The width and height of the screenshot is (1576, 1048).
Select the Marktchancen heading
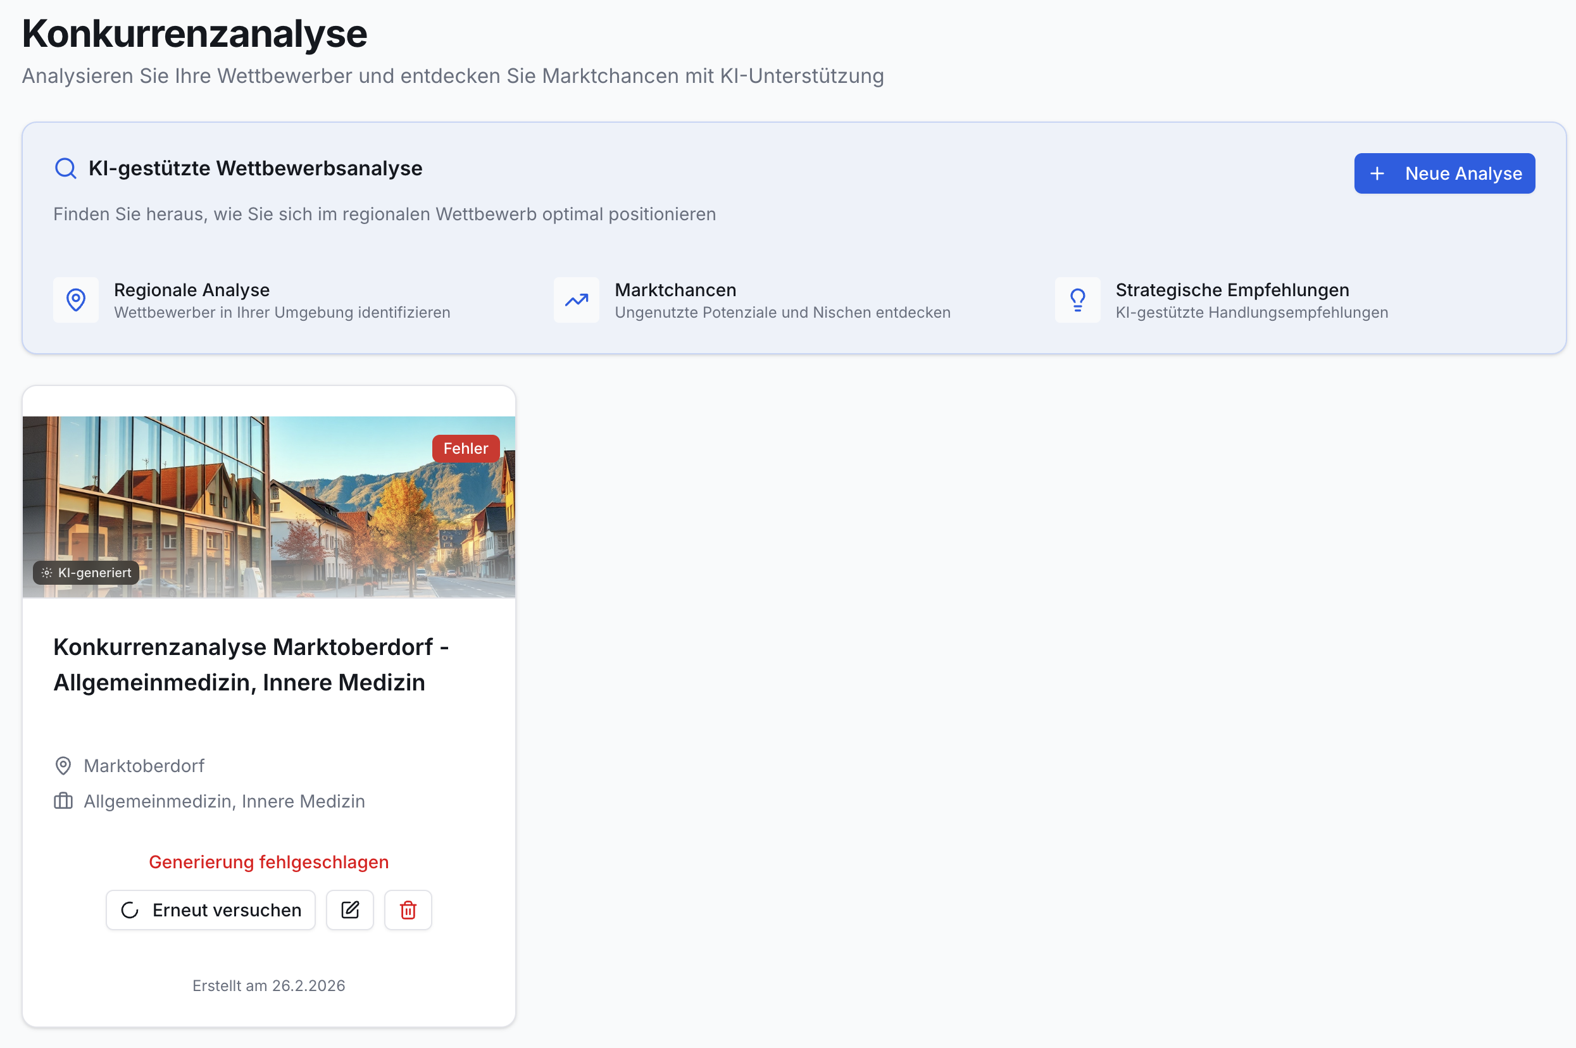676,290
